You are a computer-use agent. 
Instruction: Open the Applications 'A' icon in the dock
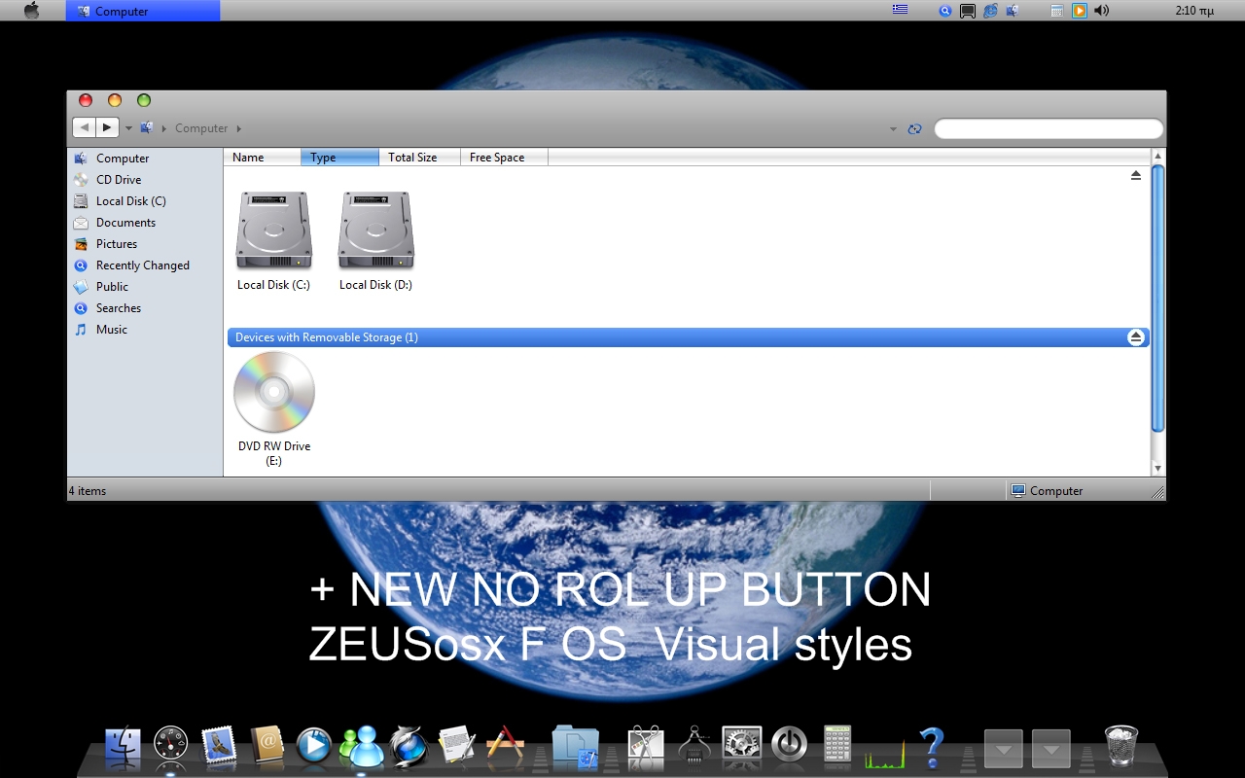[505, 745]
